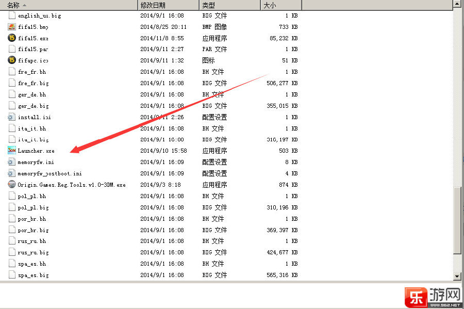Click the scroll down arrow of the vertical scrollbar
This screenshot has width=464, height=309.
(457, 277)
